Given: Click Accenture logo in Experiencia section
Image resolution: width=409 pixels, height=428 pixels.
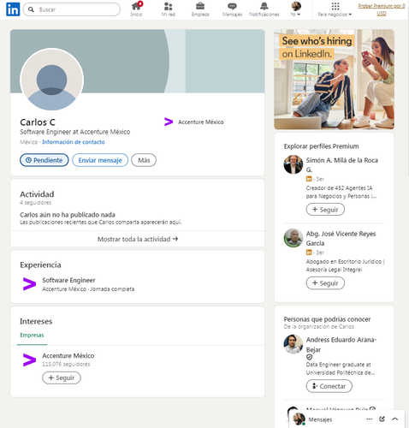Looking at the screenshot, I should pyautogui.click(x=29, y=284).
